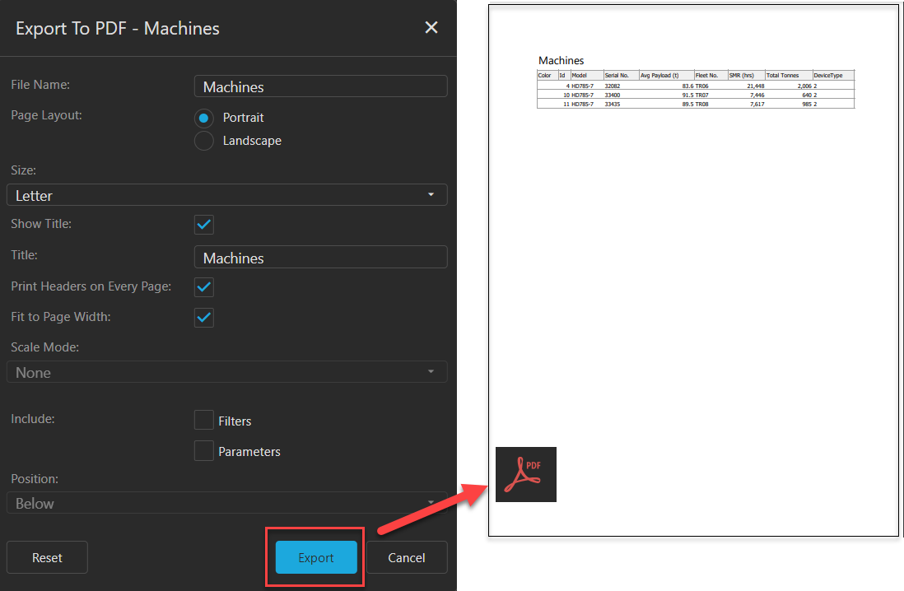
Task: Select Landscape page layout
Action: [x=203, y=141]
